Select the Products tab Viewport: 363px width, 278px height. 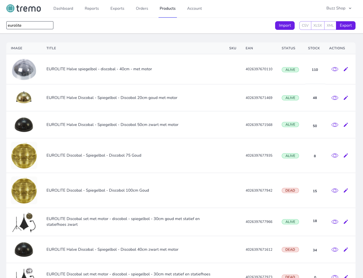(x=167, y=9)
